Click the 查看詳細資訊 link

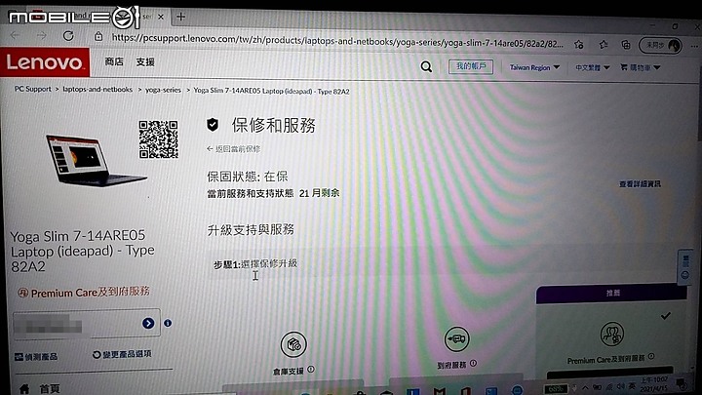(x=640, y=184)
